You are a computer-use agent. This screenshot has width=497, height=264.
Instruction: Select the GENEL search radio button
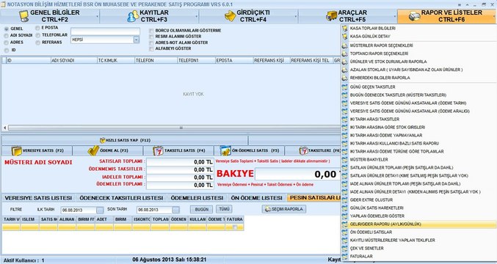pos(7,29)
